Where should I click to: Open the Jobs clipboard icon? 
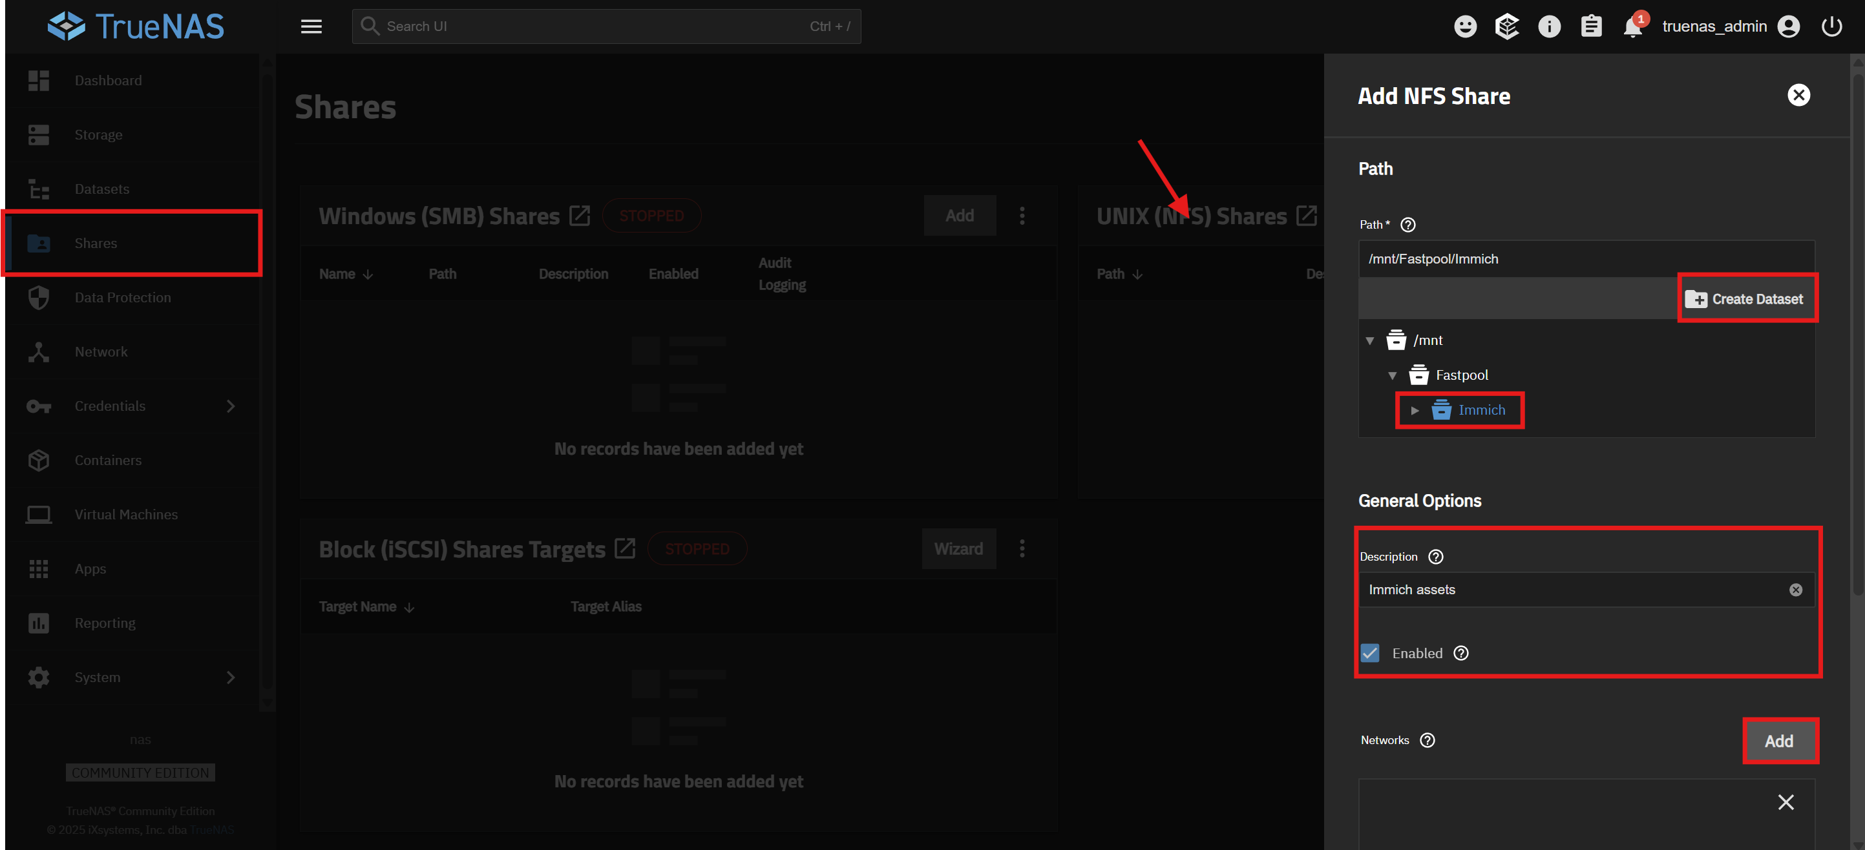[x=1590, y=26]
